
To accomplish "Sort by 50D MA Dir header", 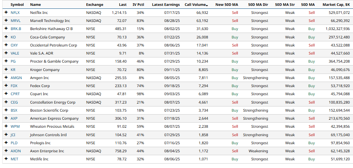I will 258,4.
